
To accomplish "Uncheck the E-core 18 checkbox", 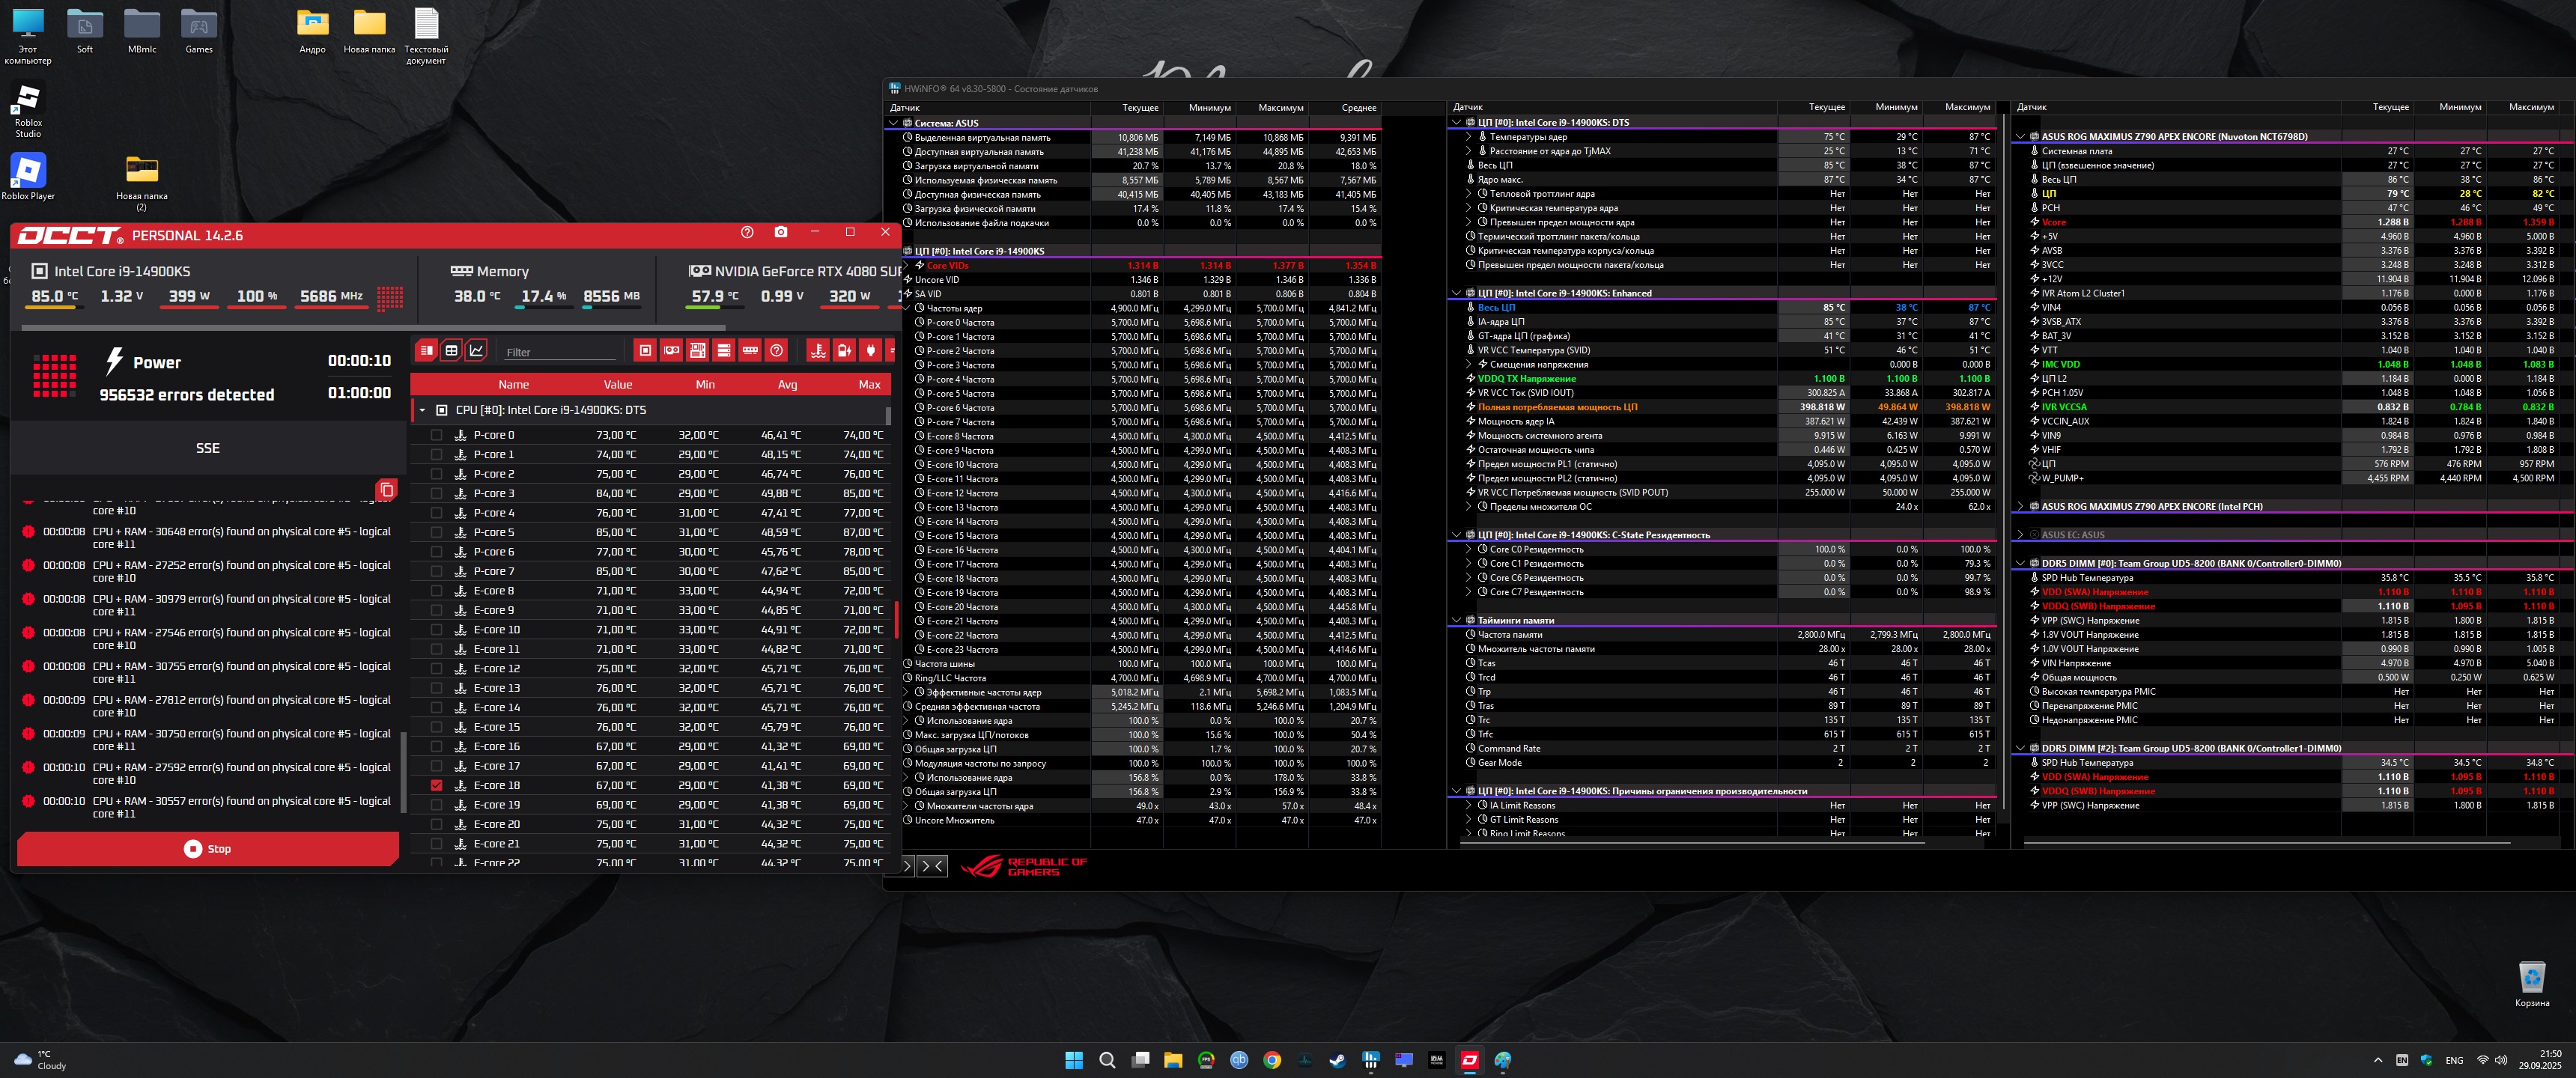I will click(436, 785).
